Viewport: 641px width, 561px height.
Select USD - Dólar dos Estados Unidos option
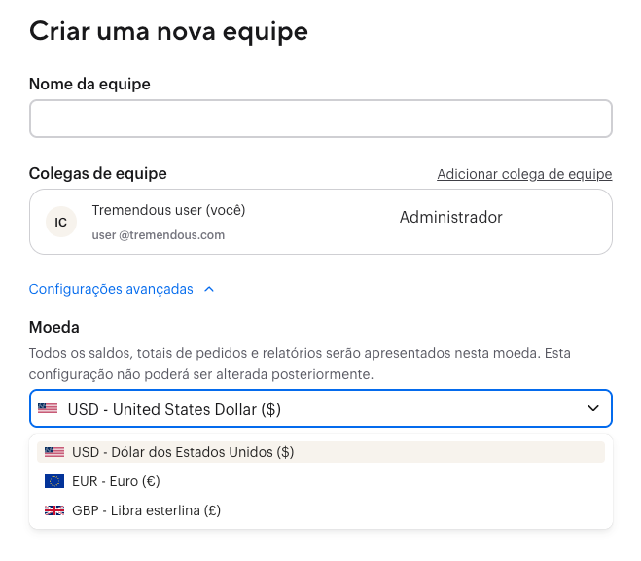183,452
